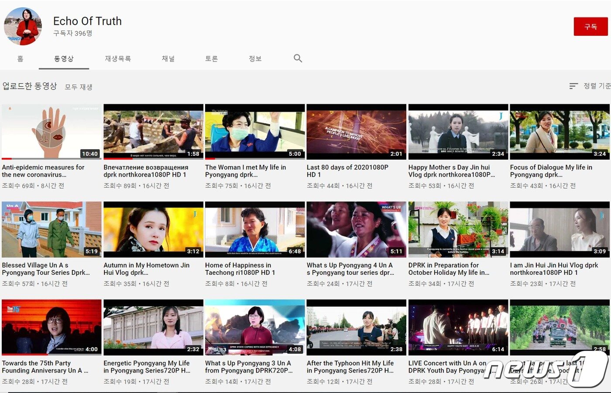Open After the Typhoon Hit thumbnail
The width and height of the screenshot is (611, 393).
click(x=357, y=327)
